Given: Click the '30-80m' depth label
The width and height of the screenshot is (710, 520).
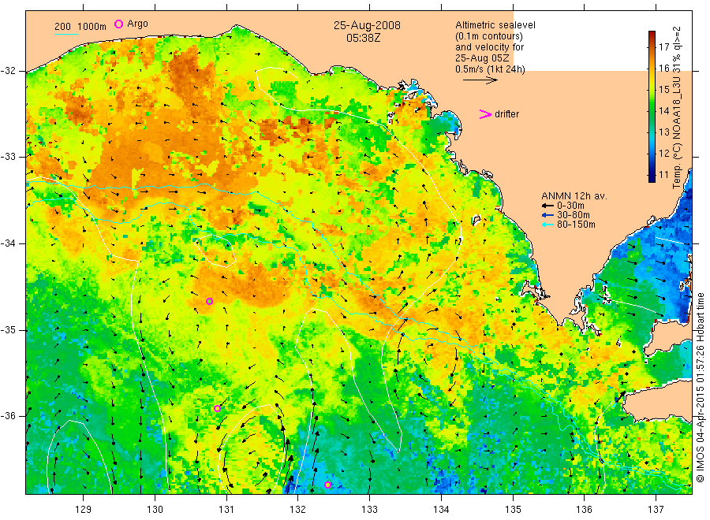Looking at the screenshot, I should click(574, 215).
